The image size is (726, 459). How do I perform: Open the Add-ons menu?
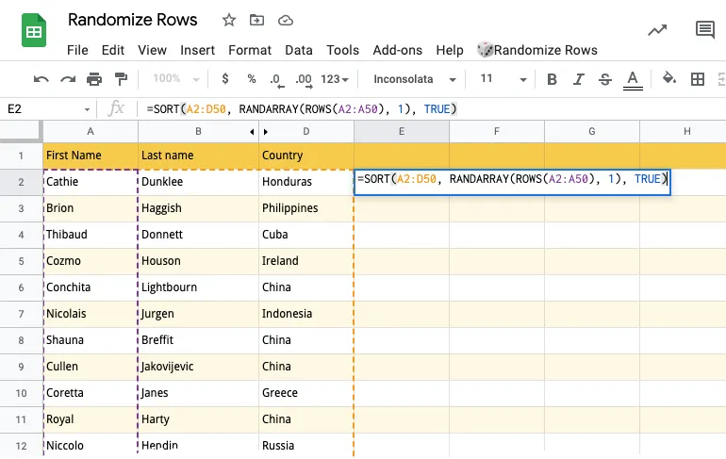click(397, 50)
